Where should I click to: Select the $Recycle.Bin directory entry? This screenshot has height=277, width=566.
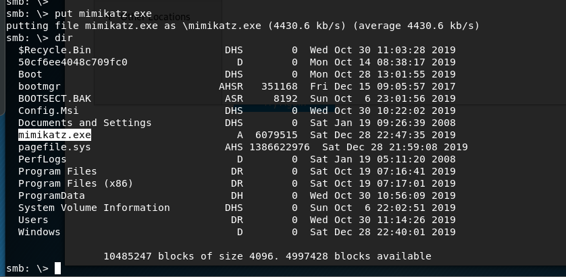pos(55,50)
